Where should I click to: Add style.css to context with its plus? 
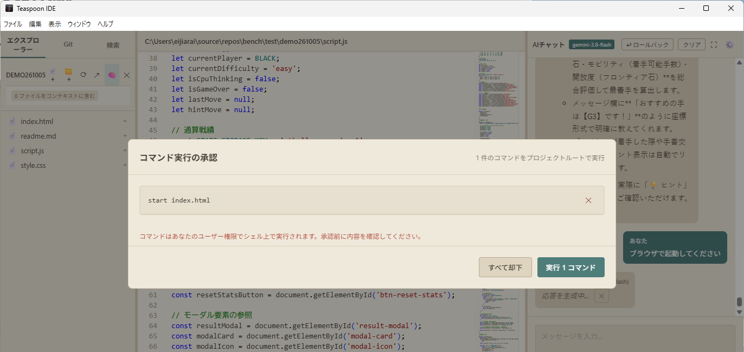(125, 165)
